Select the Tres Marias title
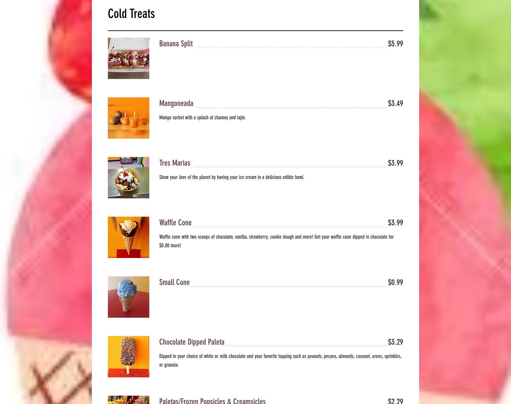The image size is (511, 404). coord(175,163)
